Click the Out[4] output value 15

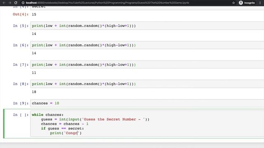[34, 14]
